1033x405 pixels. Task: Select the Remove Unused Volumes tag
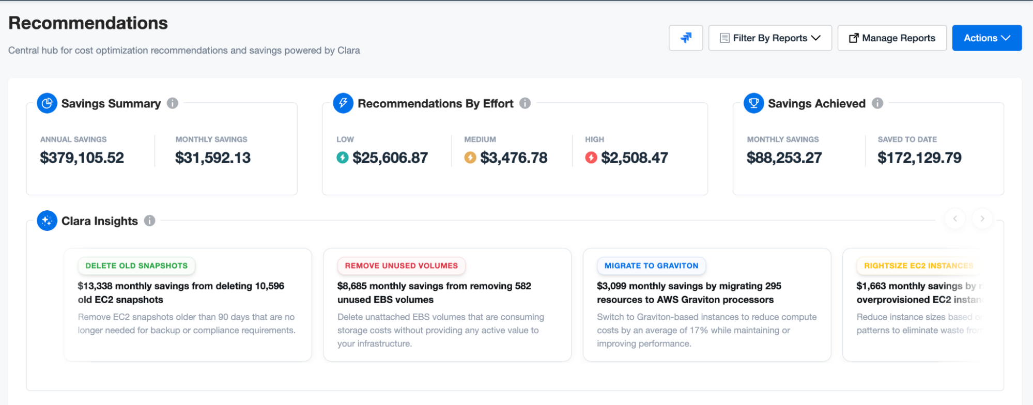click(401, 266)
